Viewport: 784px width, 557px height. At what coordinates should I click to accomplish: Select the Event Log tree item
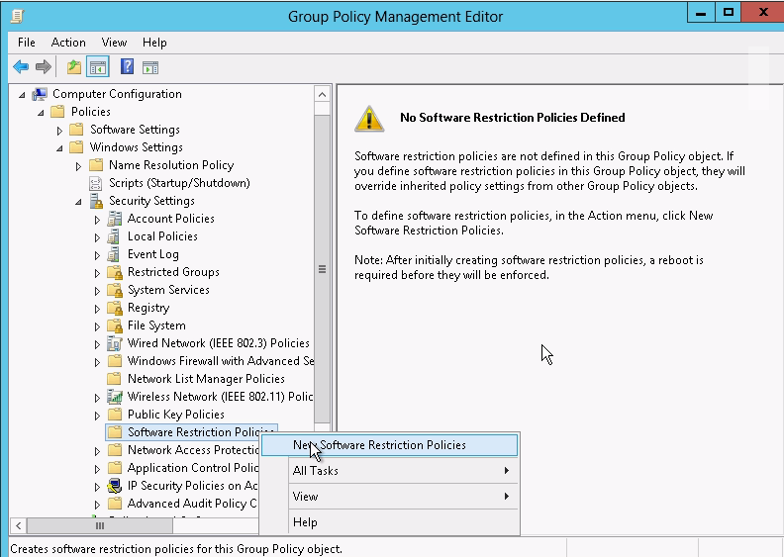(153, 254)
